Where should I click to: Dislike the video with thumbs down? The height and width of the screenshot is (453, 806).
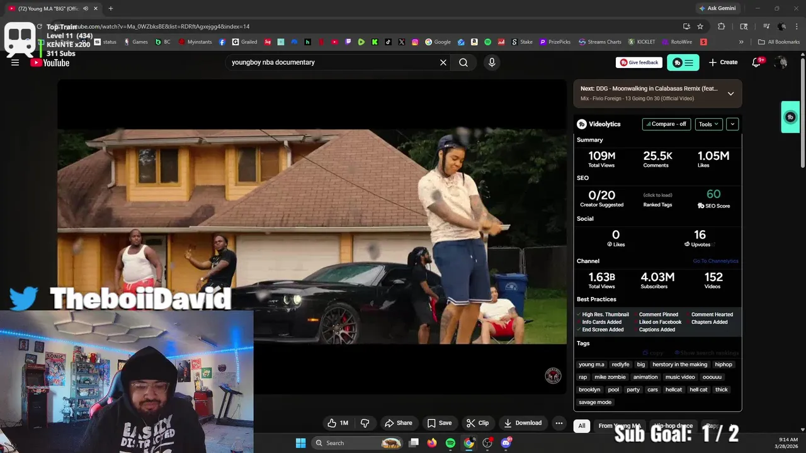365,423
